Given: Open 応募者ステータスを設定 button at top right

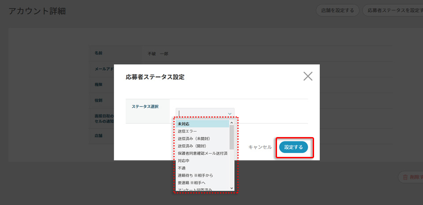Looking at the screenshot, I should [x=393, y=11].
